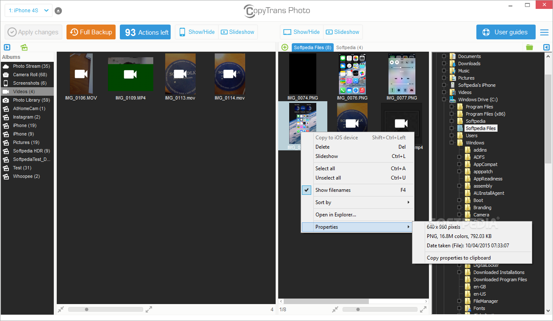Open the Screenshots album
The height and width of the screenshot is (321, 553).
27,83
